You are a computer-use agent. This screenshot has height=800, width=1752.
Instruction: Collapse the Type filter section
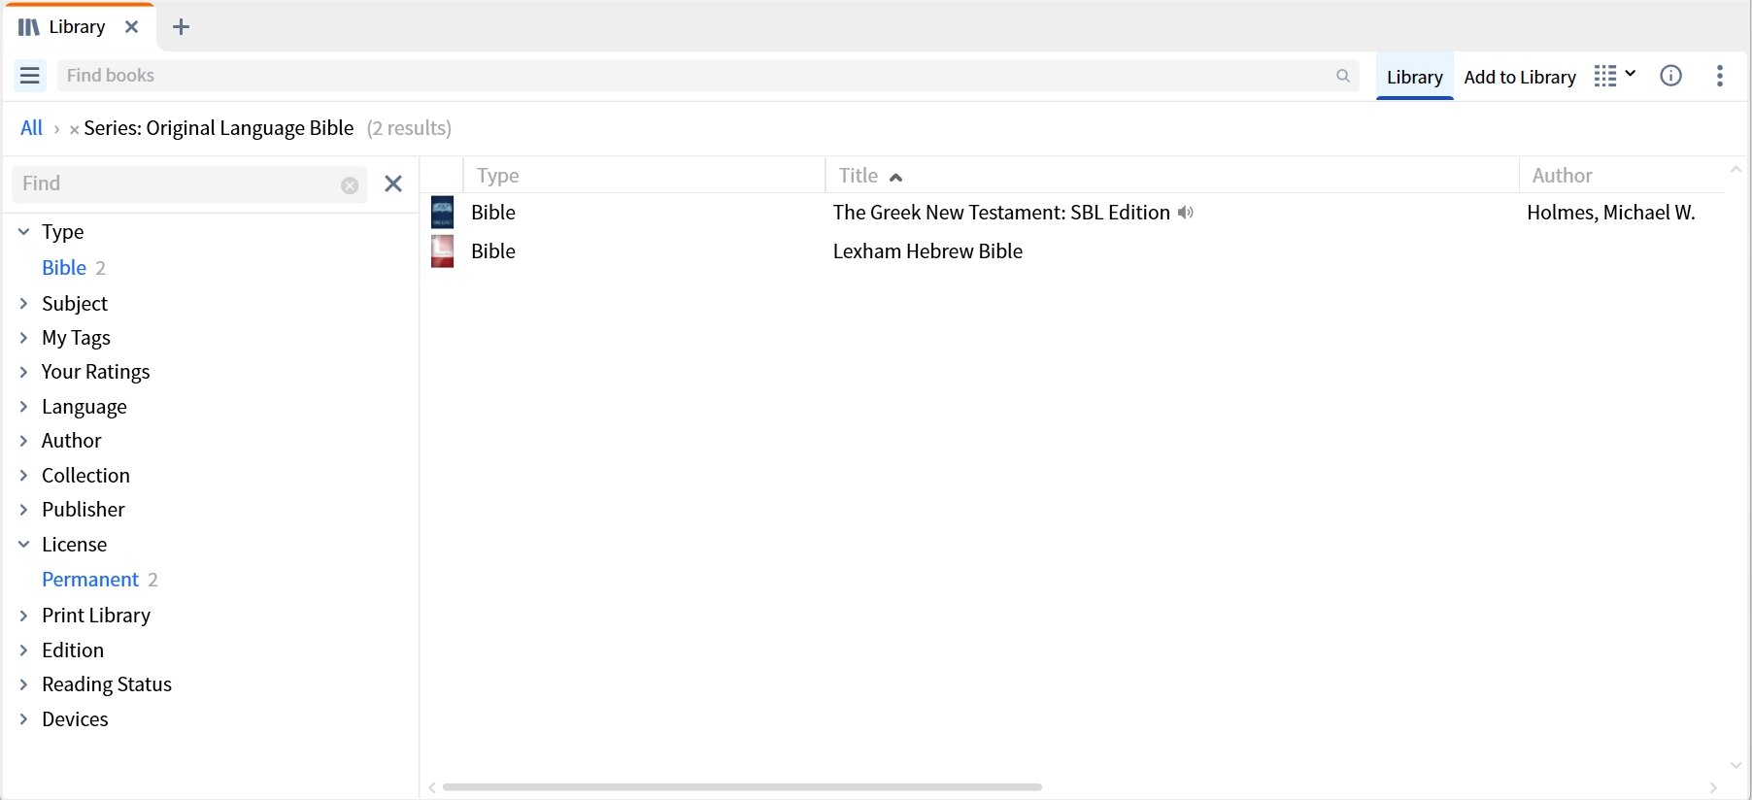(x=24, y=232)
